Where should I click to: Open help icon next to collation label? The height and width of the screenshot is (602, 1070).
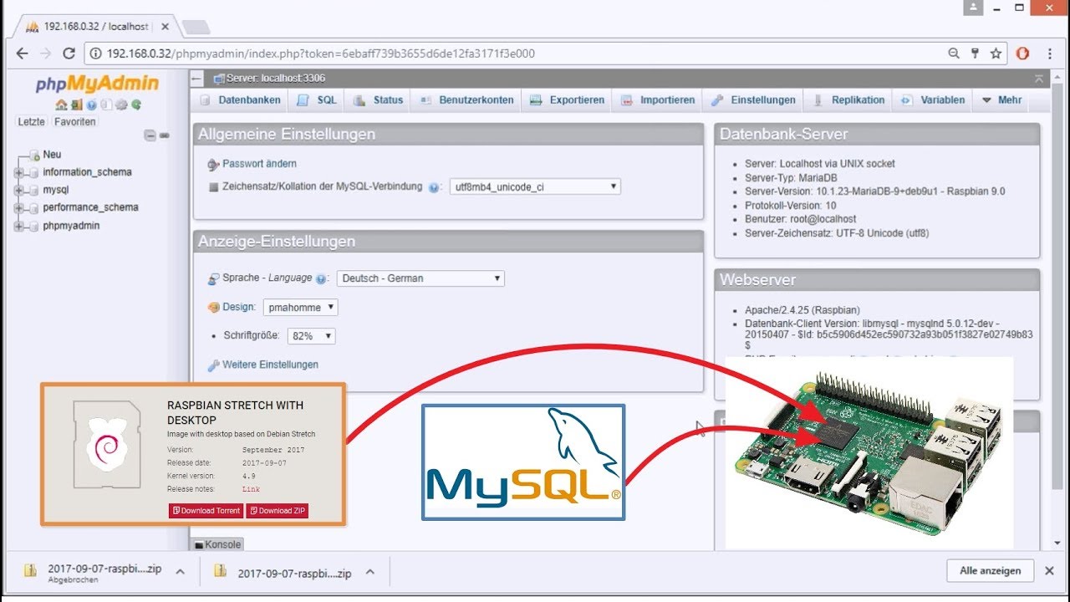pos(434,188)
